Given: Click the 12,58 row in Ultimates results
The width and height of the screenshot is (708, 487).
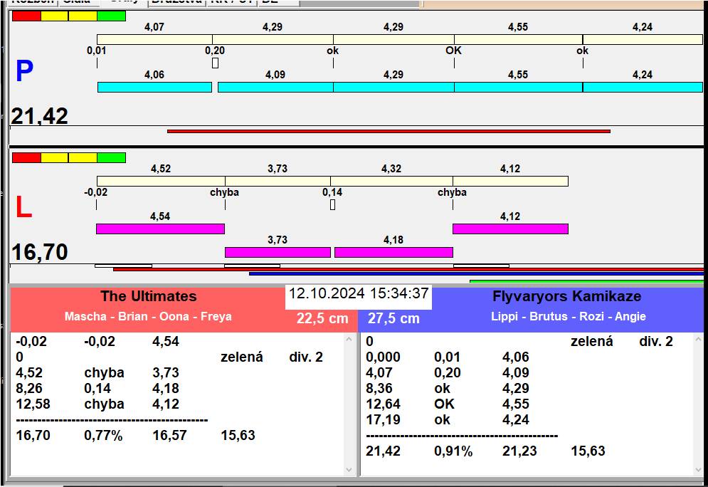Looking at the screenshot, I should (97, 404).
